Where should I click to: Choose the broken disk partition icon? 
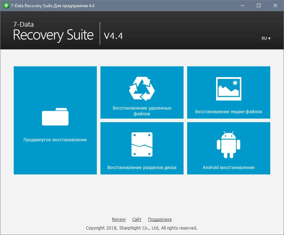pos(142,144)
